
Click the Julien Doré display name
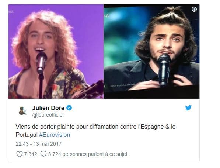[x=48, y=108]
